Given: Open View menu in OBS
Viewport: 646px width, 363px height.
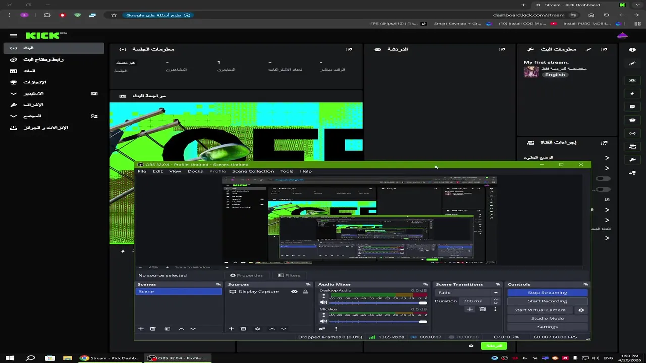Looking at the screenshot, I should tap(175, 171).
